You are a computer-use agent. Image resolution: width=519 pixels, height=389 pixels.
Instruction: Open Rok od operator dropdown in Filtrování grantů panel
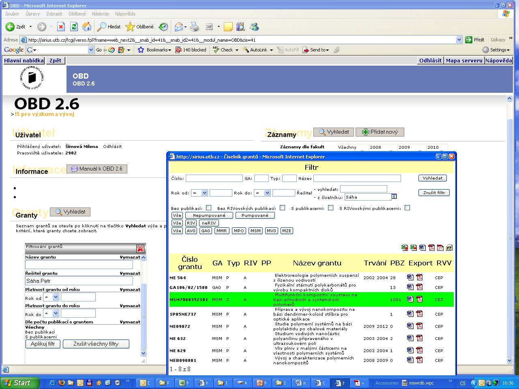click(x=56, y=297)
